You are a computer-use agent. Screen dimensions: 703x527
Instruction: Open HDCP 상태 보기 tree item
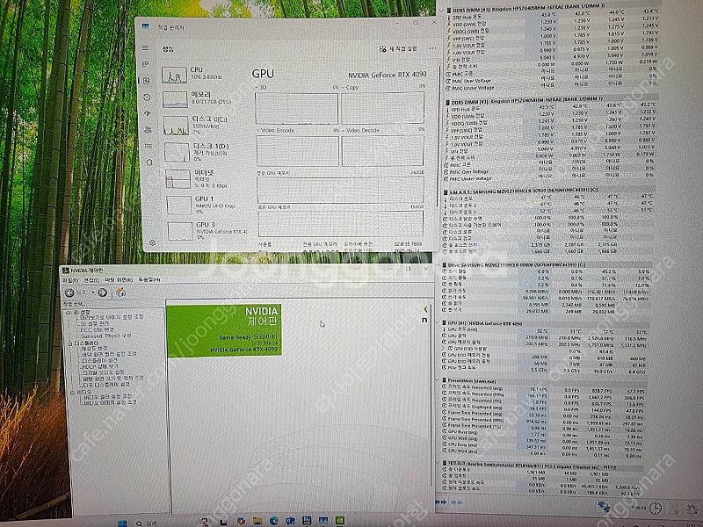(100, 366)
